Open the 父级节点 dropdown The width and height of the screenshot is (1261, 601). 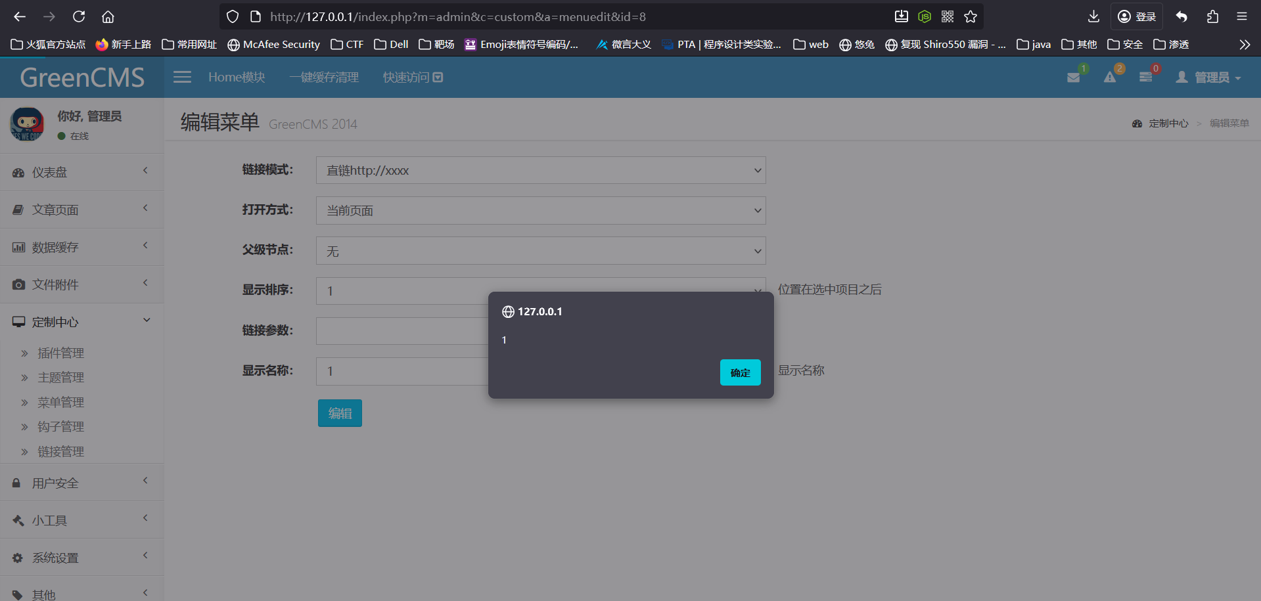point(540,251)
